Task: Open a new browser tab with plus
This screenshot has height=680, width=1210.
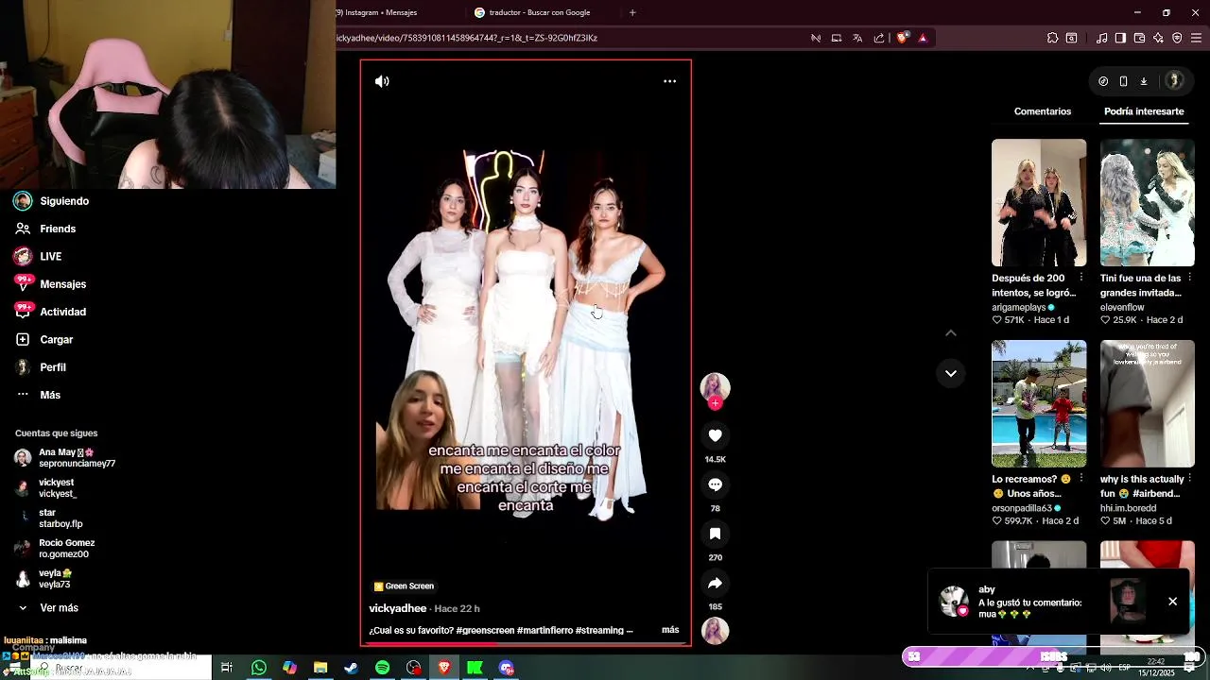Action: pyautogui.click(x=632, y=12)
